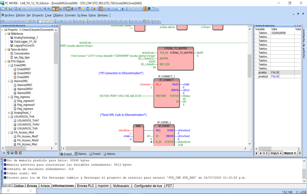
Task: Toggle debug mode in the toolbar
Action: point(145,9)
